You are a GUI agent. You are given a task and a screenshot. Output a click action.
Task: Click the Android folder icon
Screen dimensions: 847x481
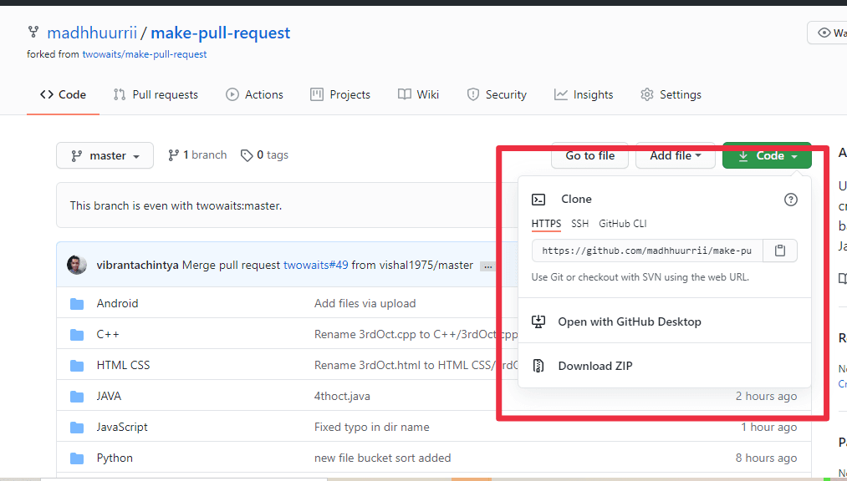point(77,304)
